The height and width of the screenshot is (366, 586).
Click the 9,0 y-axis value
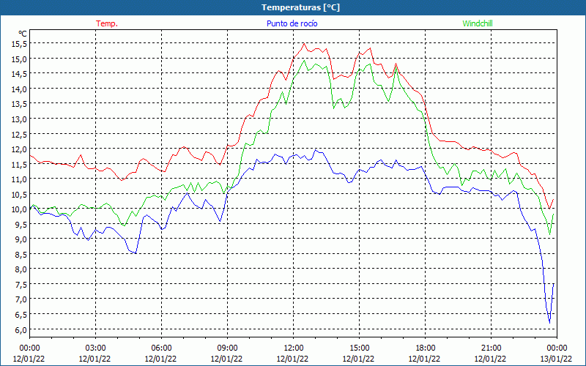tap(22, 239)
